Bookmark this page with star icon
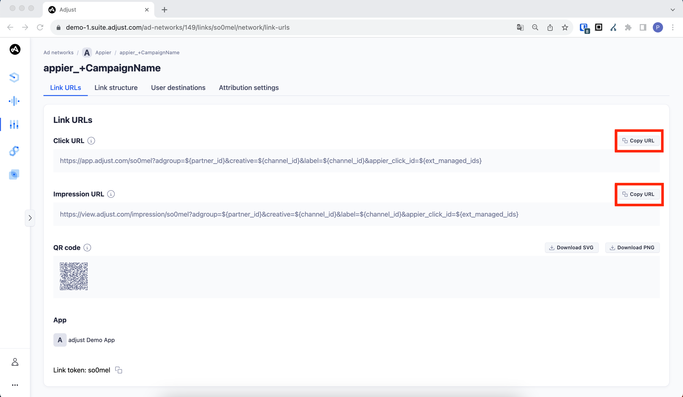 pyautogui.click(x=565, y=28)
